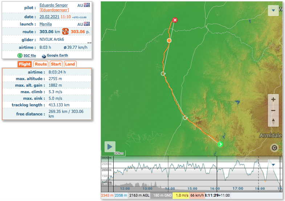Play the flight track animation
The height and width of the screenshot is (201, 285).
click(x=110, y=147)
